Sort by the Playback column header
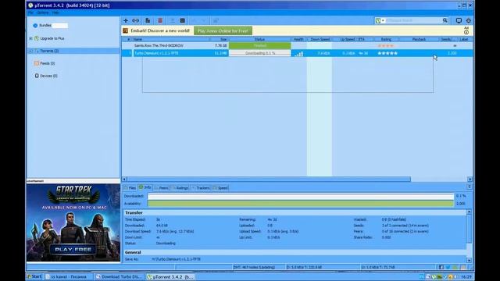This screenshot has width=500, height=281. [x=419, y=39]
